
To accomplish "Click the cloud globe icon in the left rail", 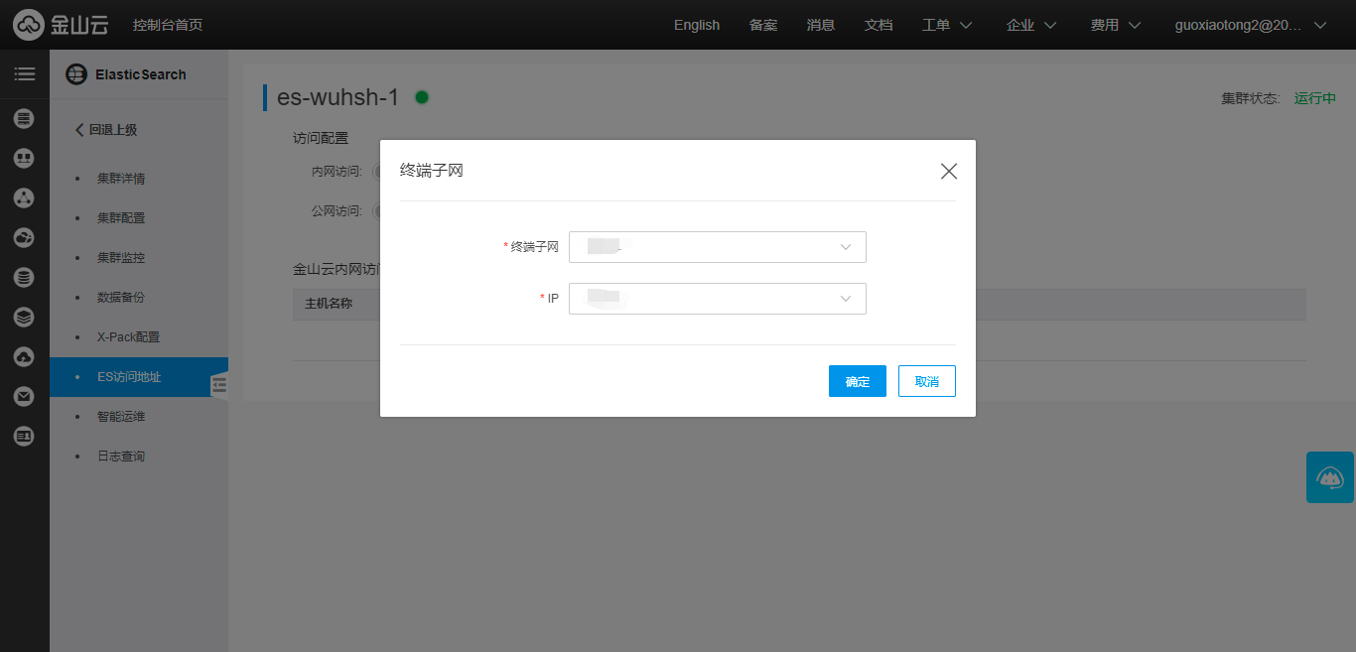I will 25,238.
